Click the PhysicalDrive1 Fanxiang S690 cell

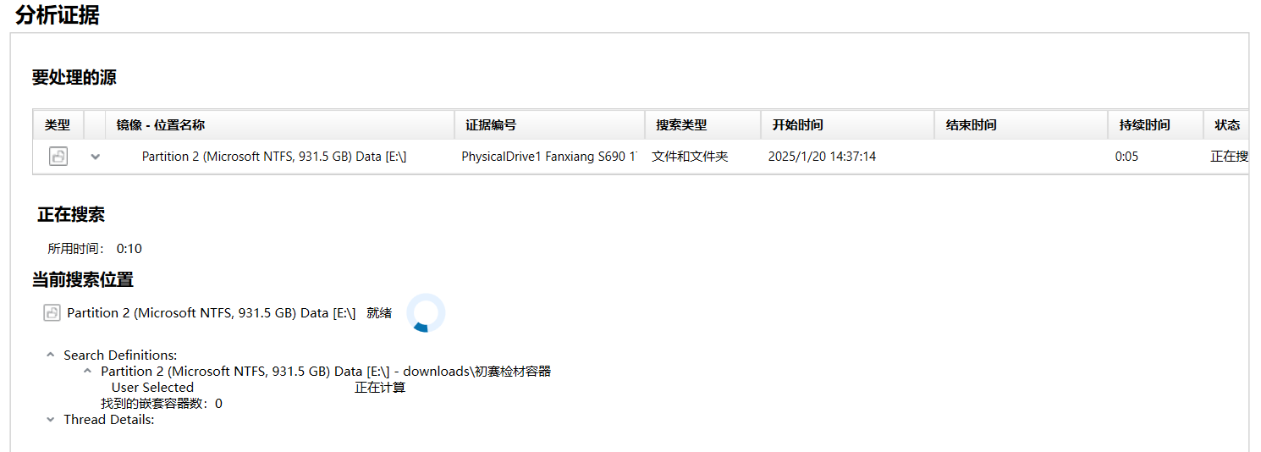point(549,157)
